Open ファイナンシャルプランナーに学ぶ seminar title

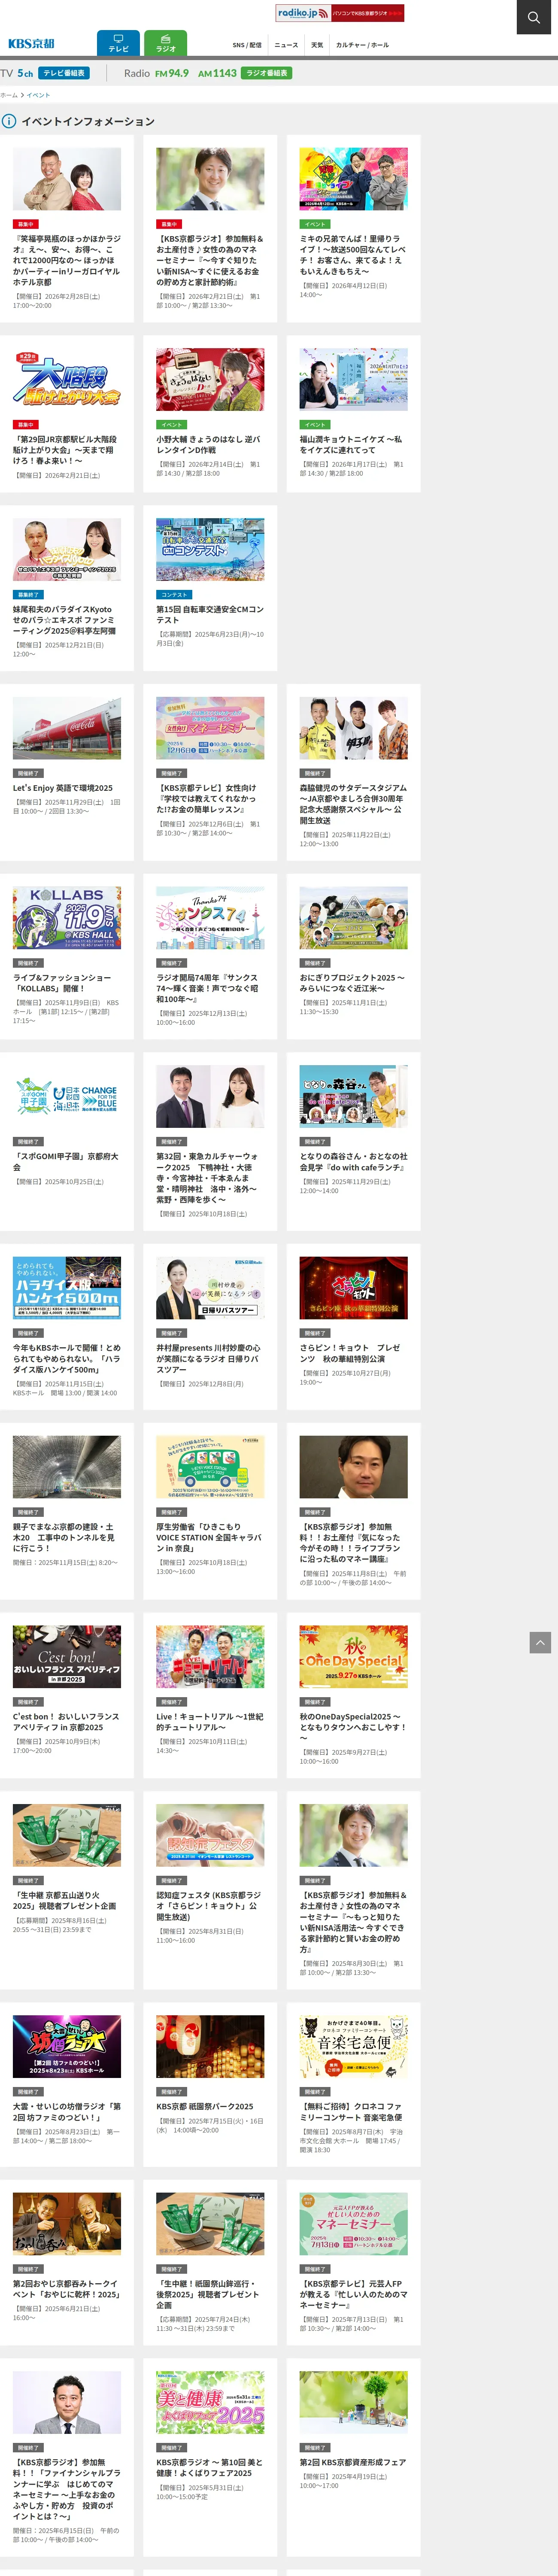click(x=67, y=2489)
